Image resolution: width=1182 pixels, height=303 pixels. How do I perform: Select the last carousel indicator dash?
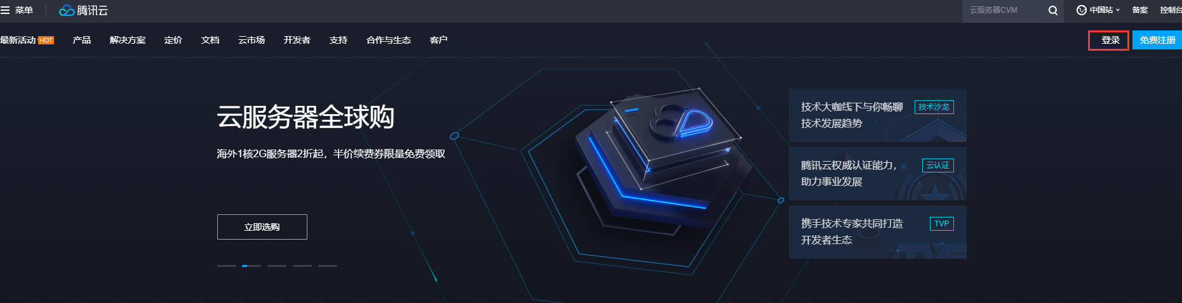click(x=327, y=266)
